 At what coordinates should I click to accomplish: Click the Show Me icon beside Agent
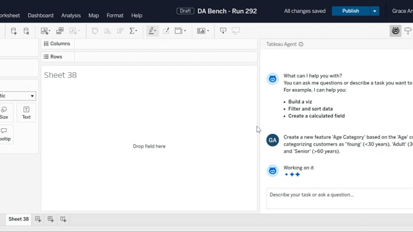[x=408, y=31]
